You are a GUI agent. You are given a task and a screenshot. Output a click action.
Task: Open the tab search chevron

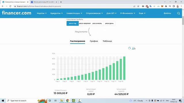165,2
